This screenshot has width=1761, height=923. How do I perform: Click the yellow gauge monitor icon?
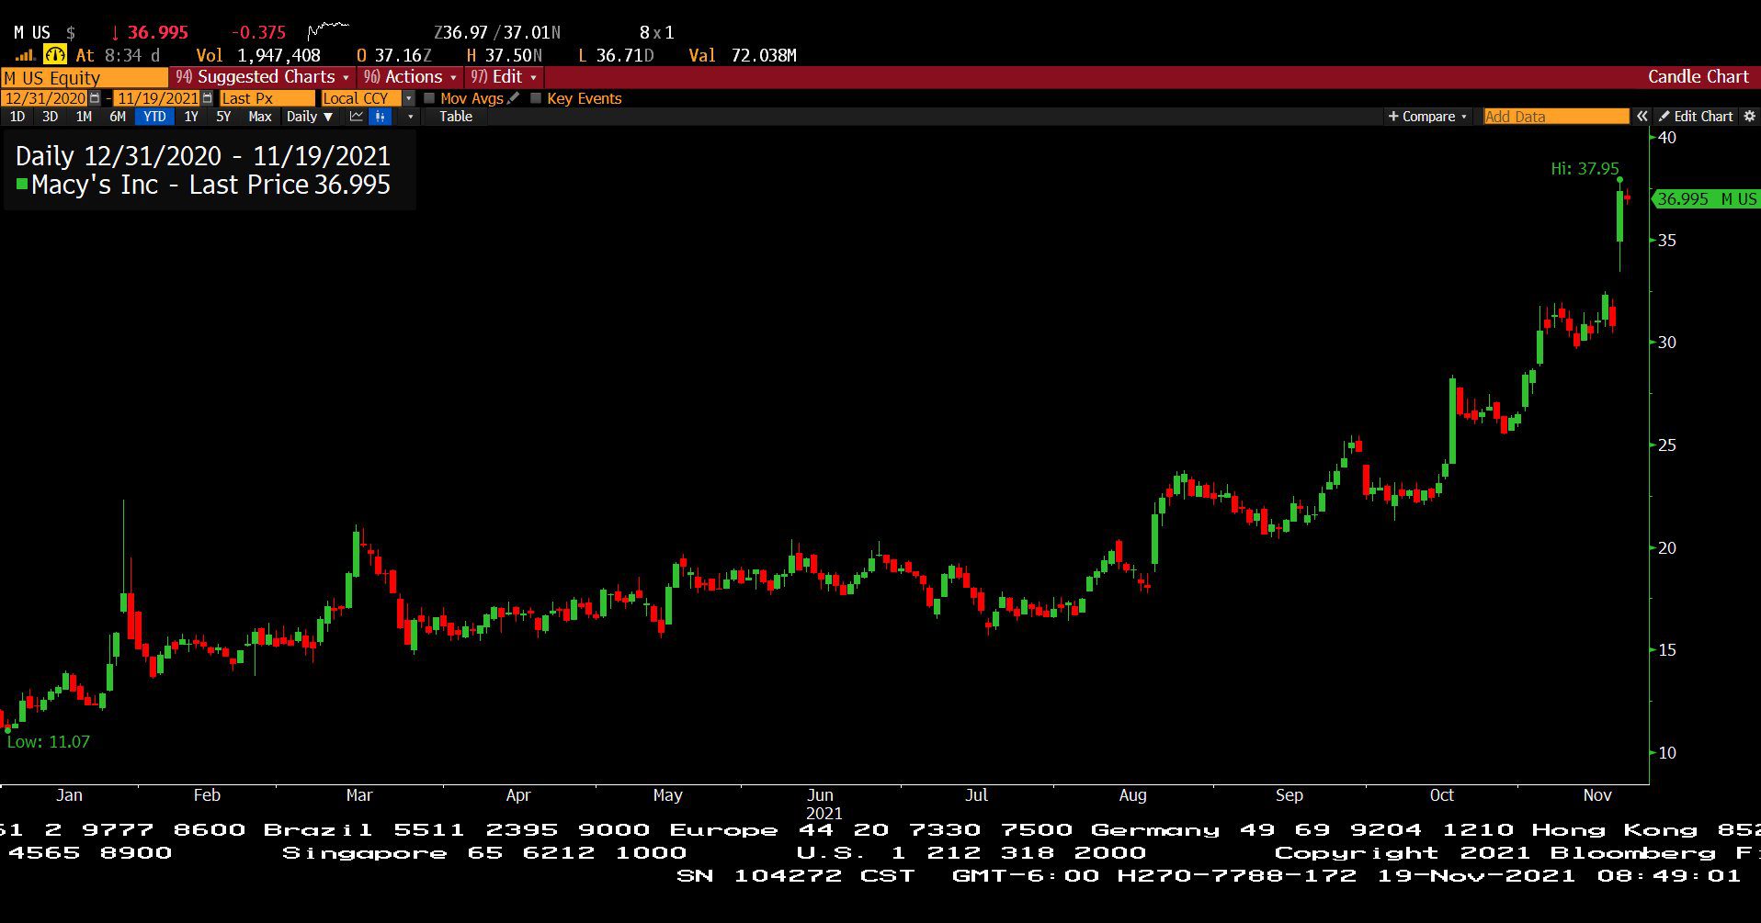pos(55,55)
